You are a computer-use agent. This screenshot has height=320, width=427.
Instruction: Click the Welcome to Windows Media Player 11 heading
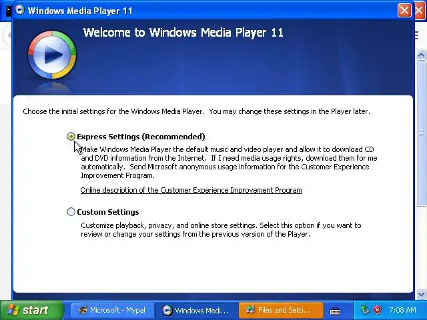pos(183,33)
